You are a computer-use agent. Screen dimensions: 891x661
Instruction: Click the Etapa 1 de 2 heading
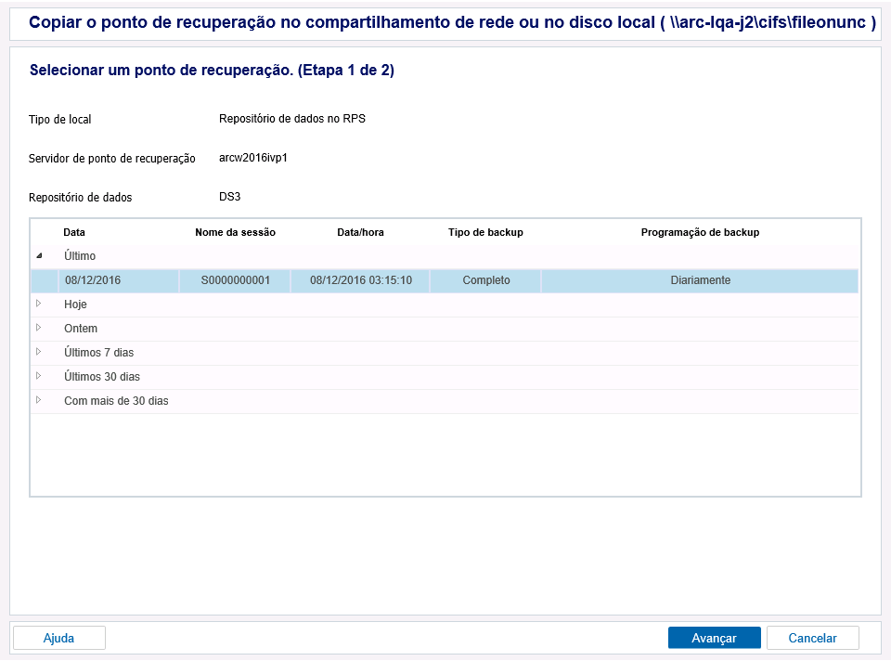click(345, 70)
